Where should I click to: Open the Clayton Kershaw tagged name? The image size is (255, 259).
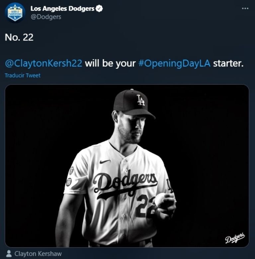[38, 254]
